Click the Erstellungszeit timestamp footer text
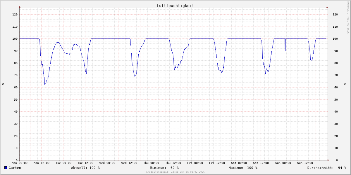Image resolution: width=351 pixels, height=175 pixels. [x=175, y=172]
